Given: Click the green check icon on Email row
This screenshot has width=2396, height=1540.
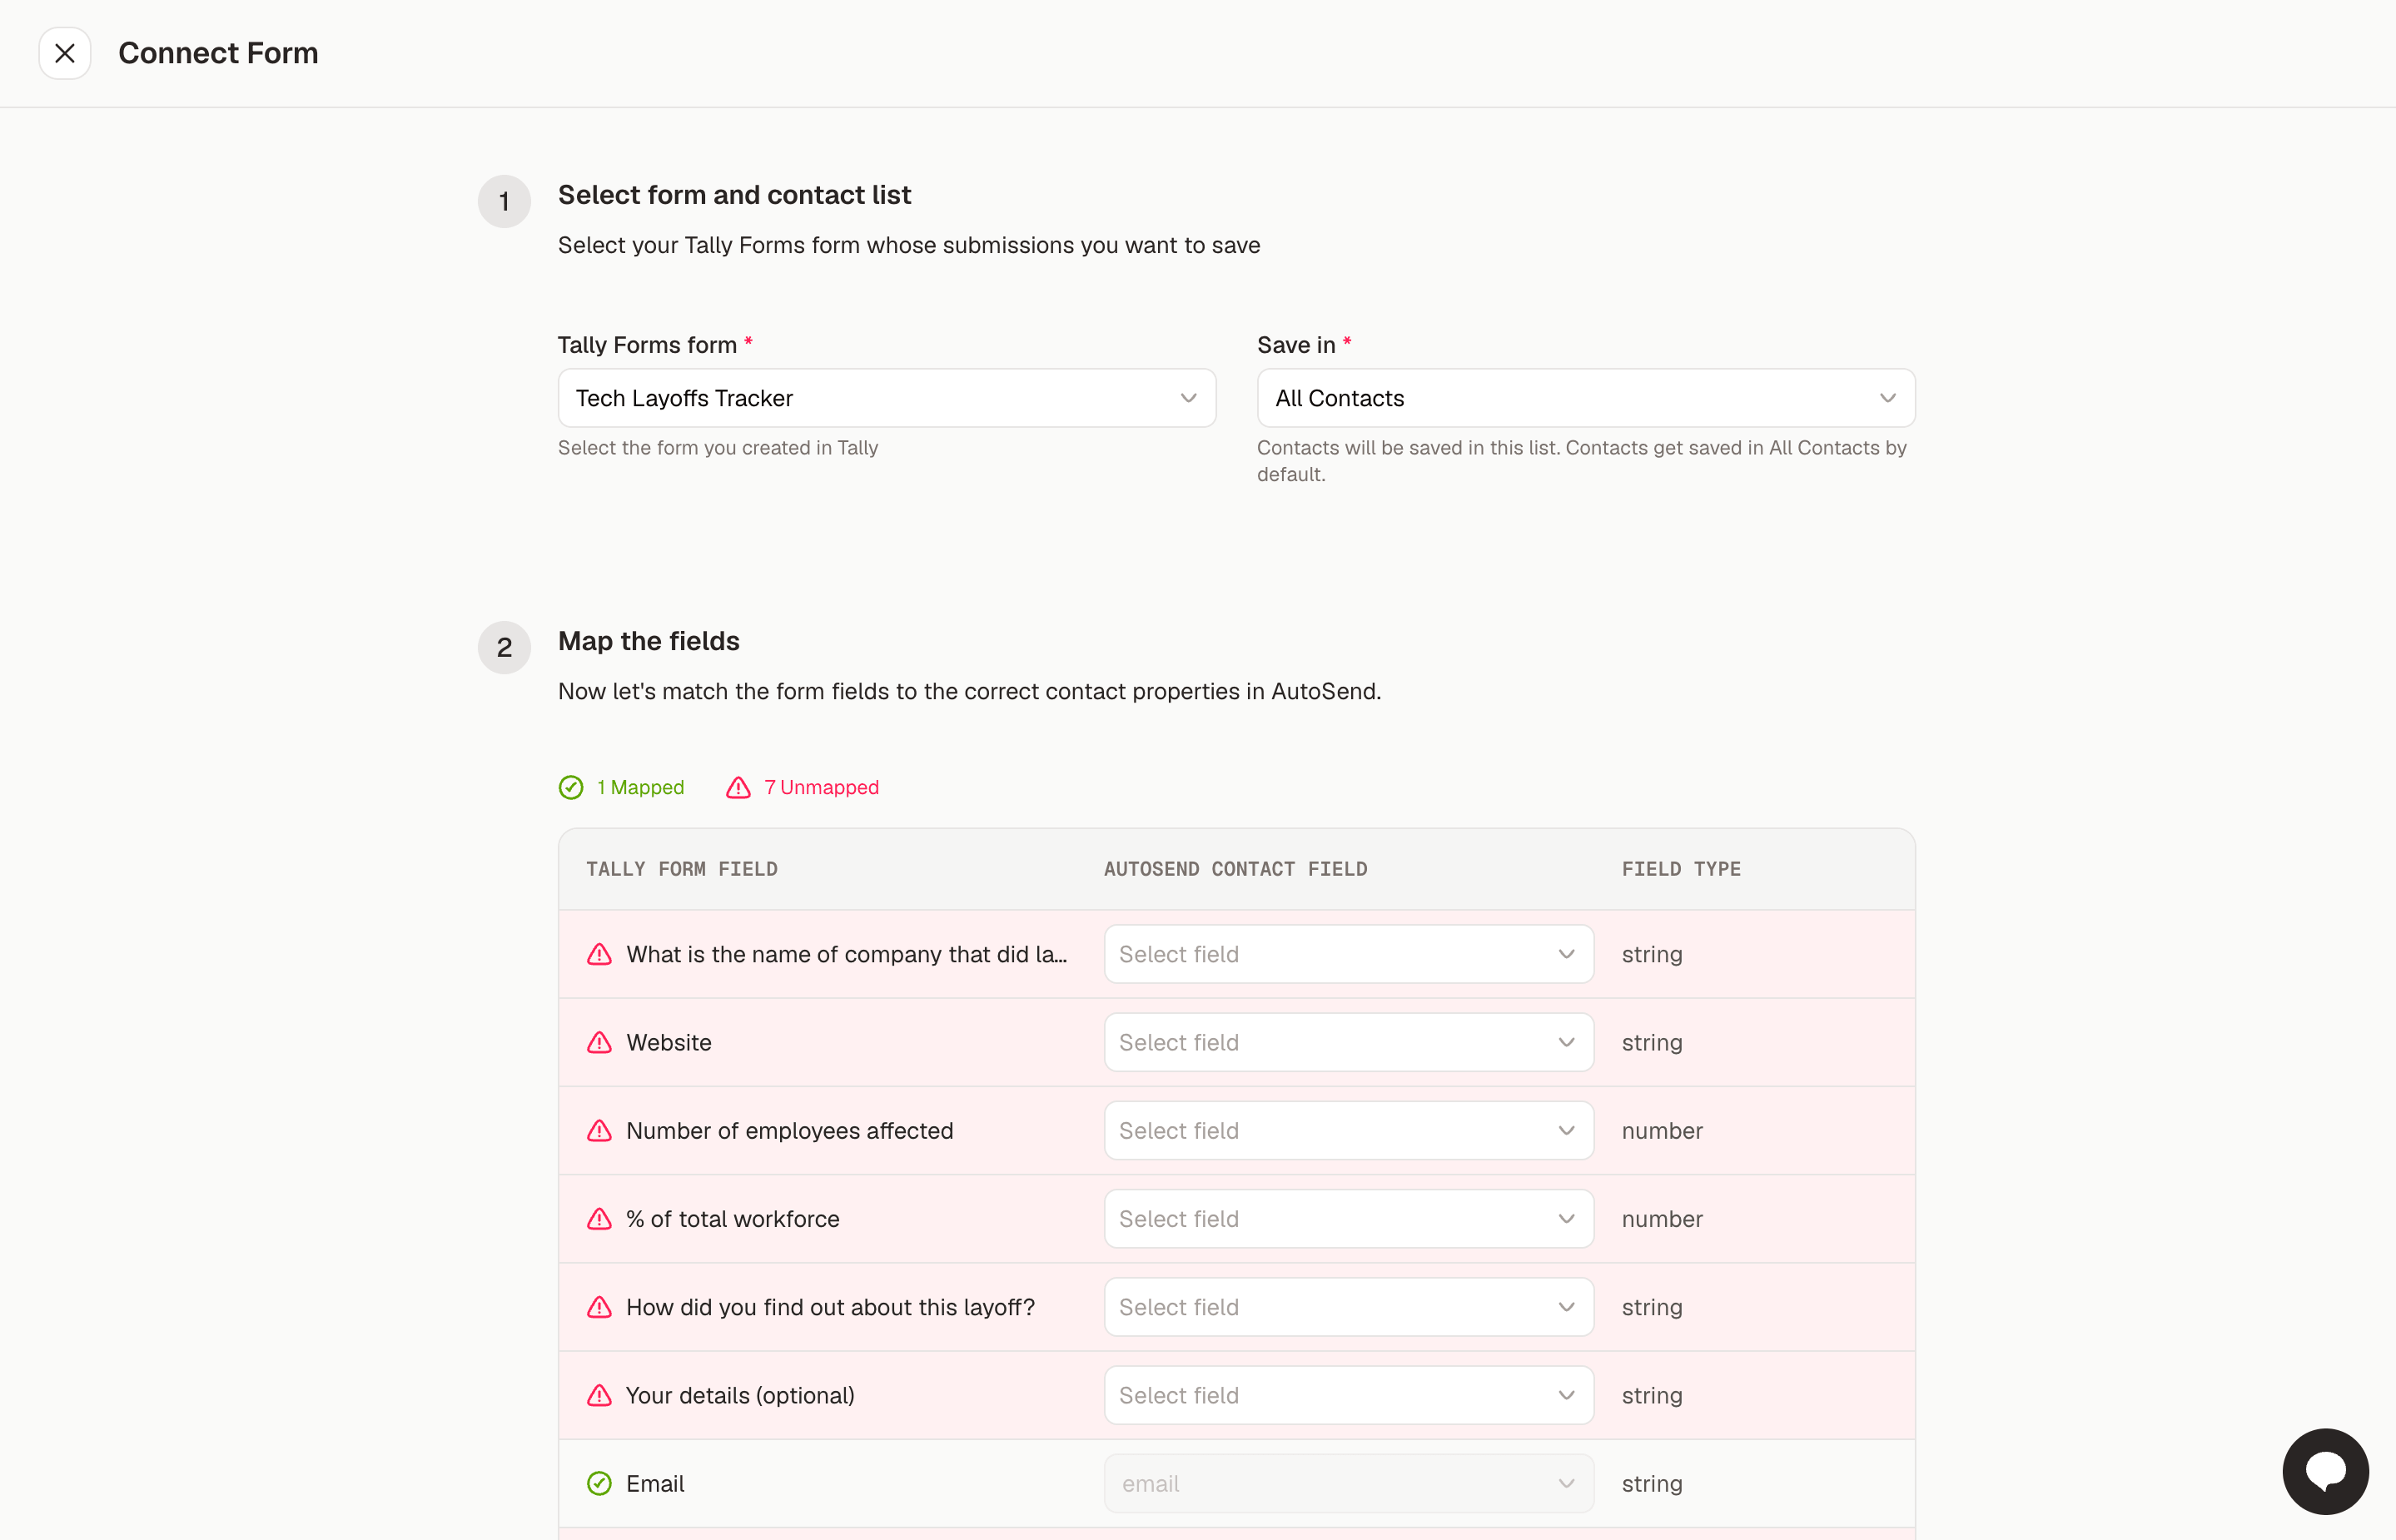Looking at the screenshot, I should tap(599, 1483).
